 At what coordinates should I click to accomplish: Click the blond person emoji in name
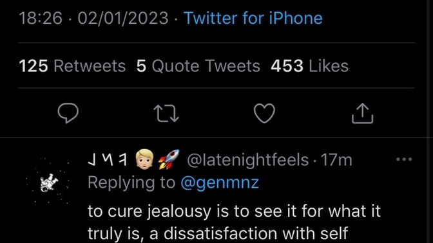pos(145,159)
